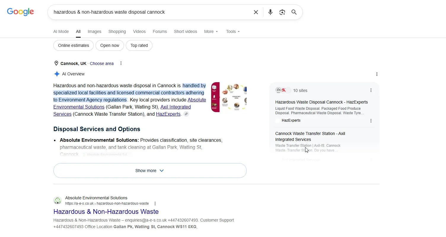
Task: Click Absolute Environmental Solutions result favicon
Action: [x=58, y=201]
